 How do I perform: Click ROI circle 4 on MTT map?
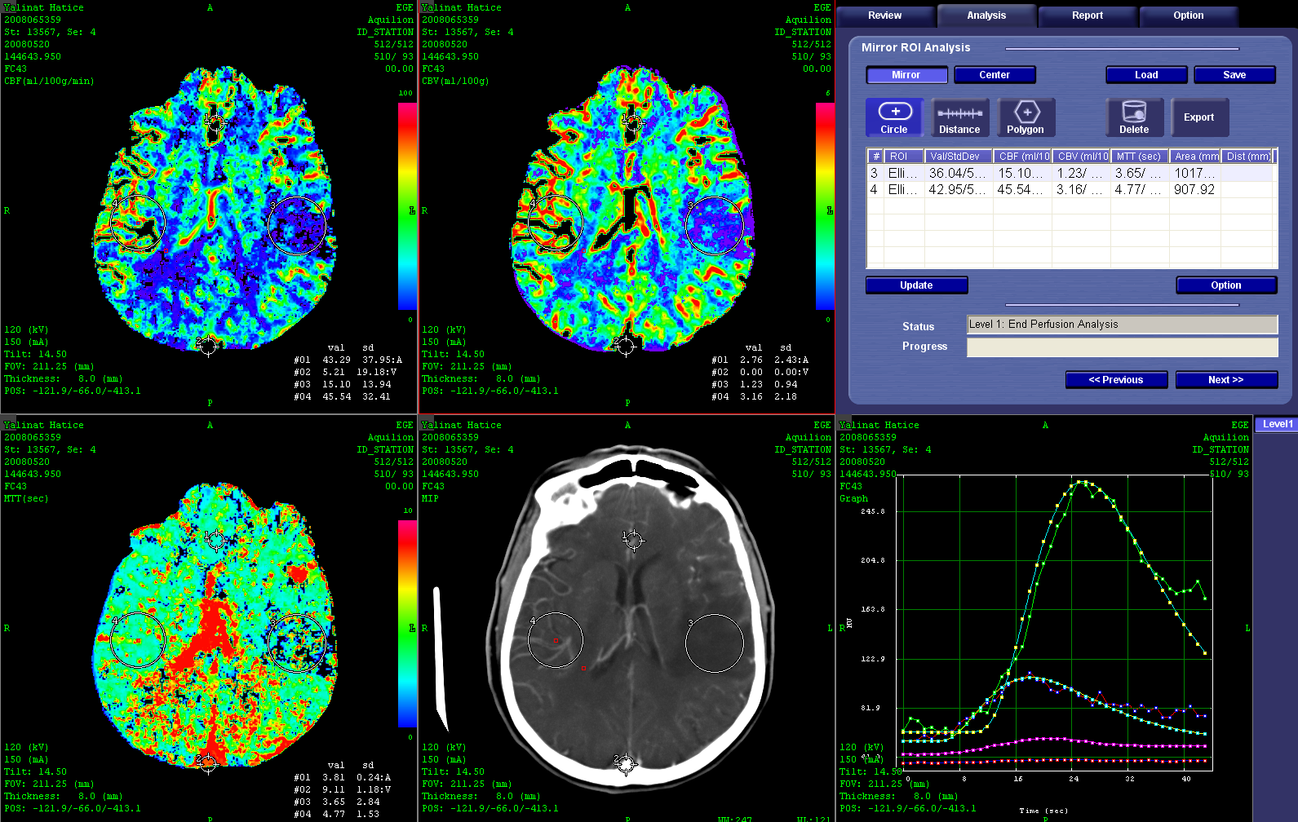138,641
